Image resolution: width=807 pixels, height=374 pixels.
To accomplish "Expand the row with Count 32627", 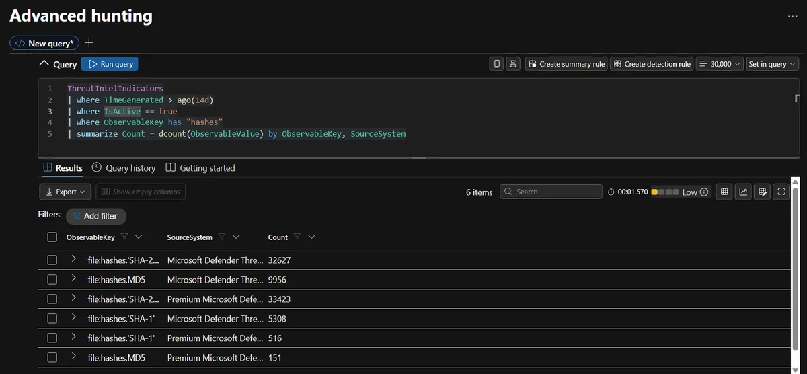I will (74, 259).
